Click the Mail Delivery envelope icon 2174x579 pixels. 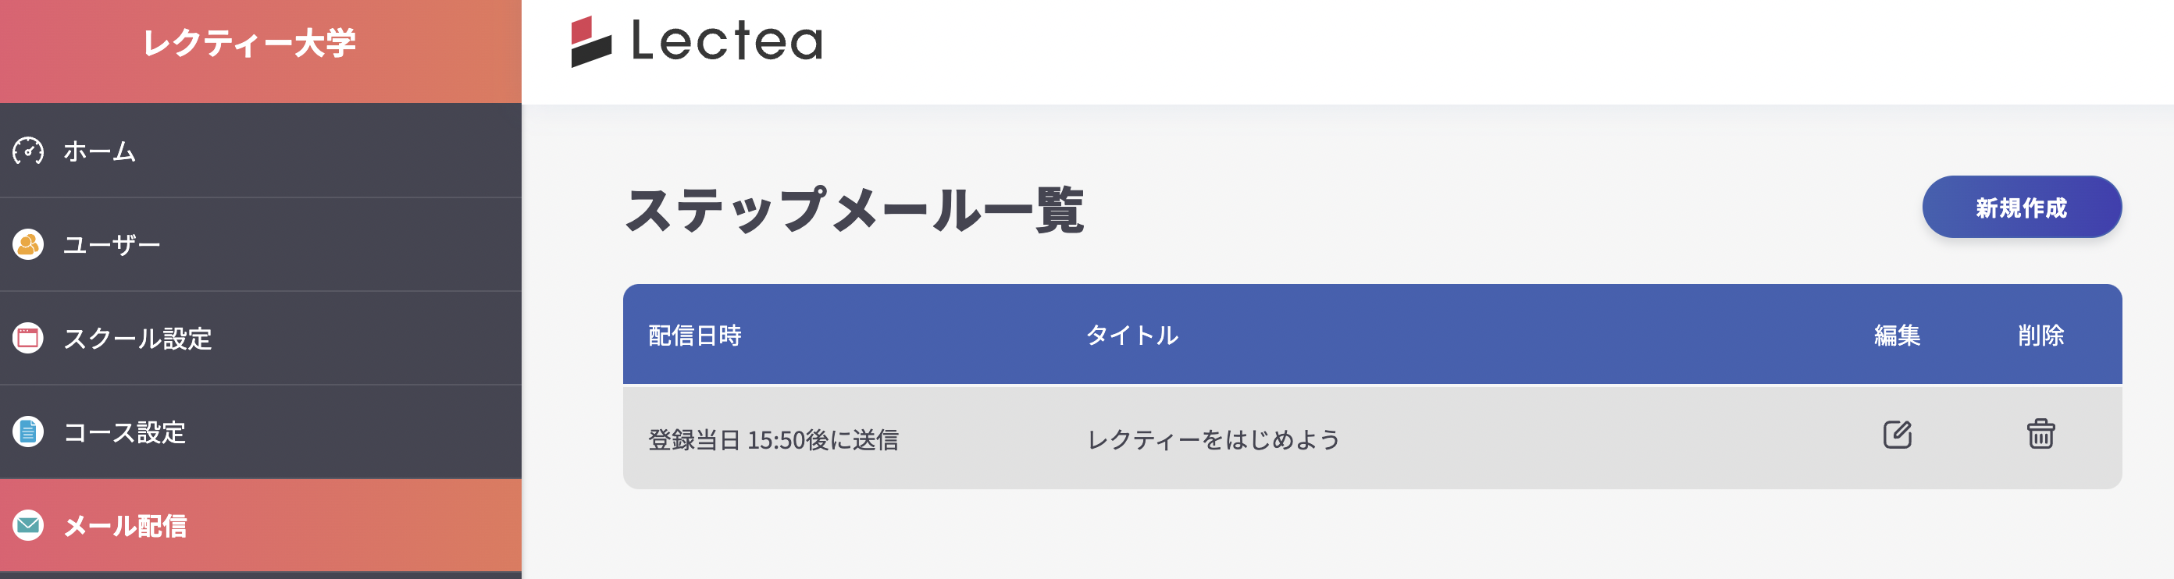[28, 526]
